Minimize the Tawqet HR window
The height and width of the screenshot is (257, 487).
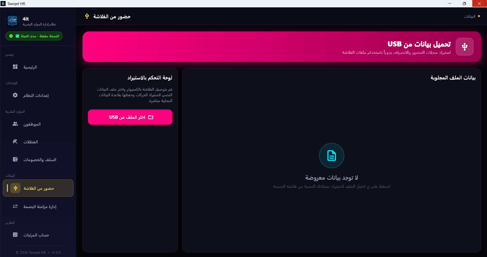click(450, 4)
